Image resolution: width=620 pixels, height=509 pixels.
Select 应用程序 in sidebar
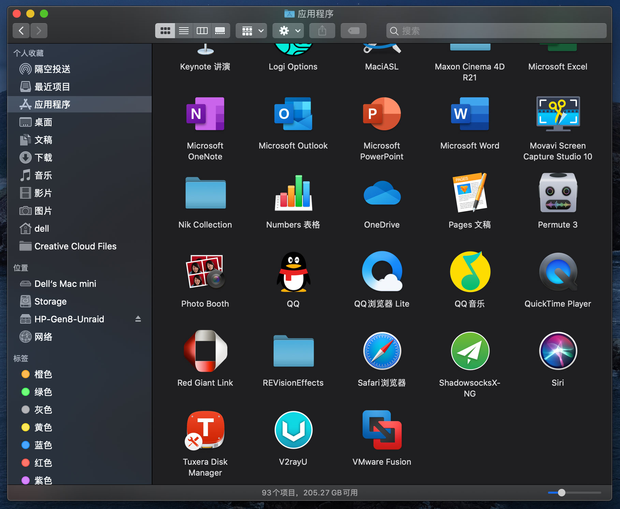coord(79,105)
